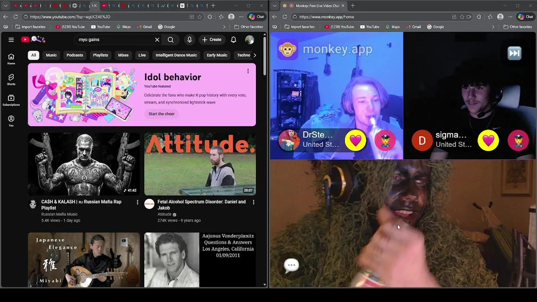Close the Monkey: Free Live Video Chat tab
Screen dimensions: 537x302
click(343, 6)
